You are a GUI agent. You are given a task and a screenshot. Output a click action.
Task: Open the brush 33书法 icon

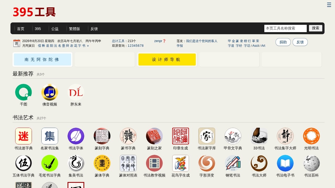pos(259,136)
